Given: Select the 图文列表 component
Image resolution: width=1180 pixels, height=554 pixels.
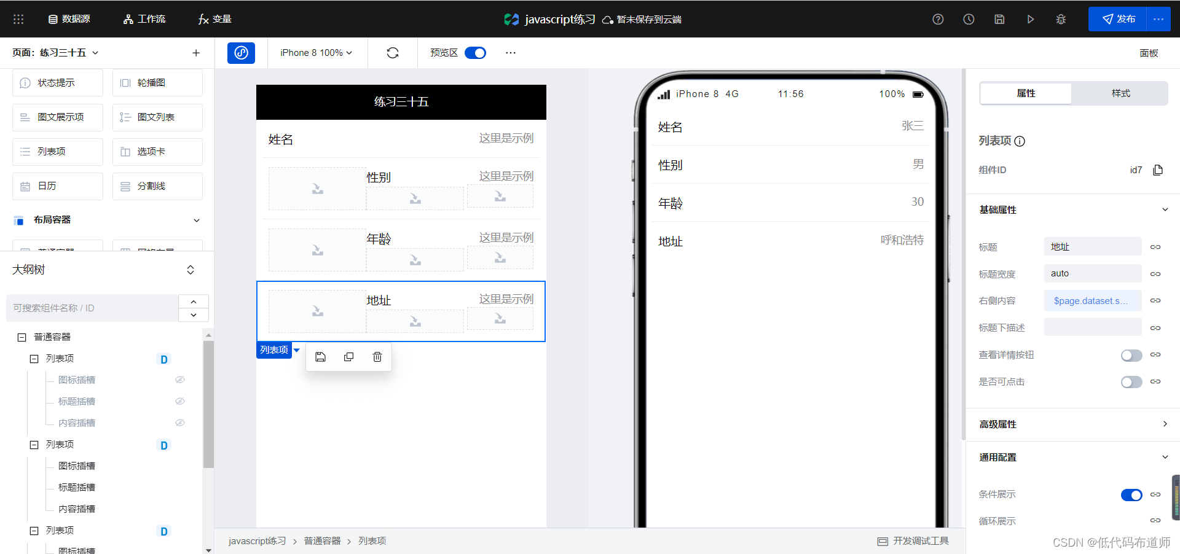Looking at the screenshot, I should point(157,117).
